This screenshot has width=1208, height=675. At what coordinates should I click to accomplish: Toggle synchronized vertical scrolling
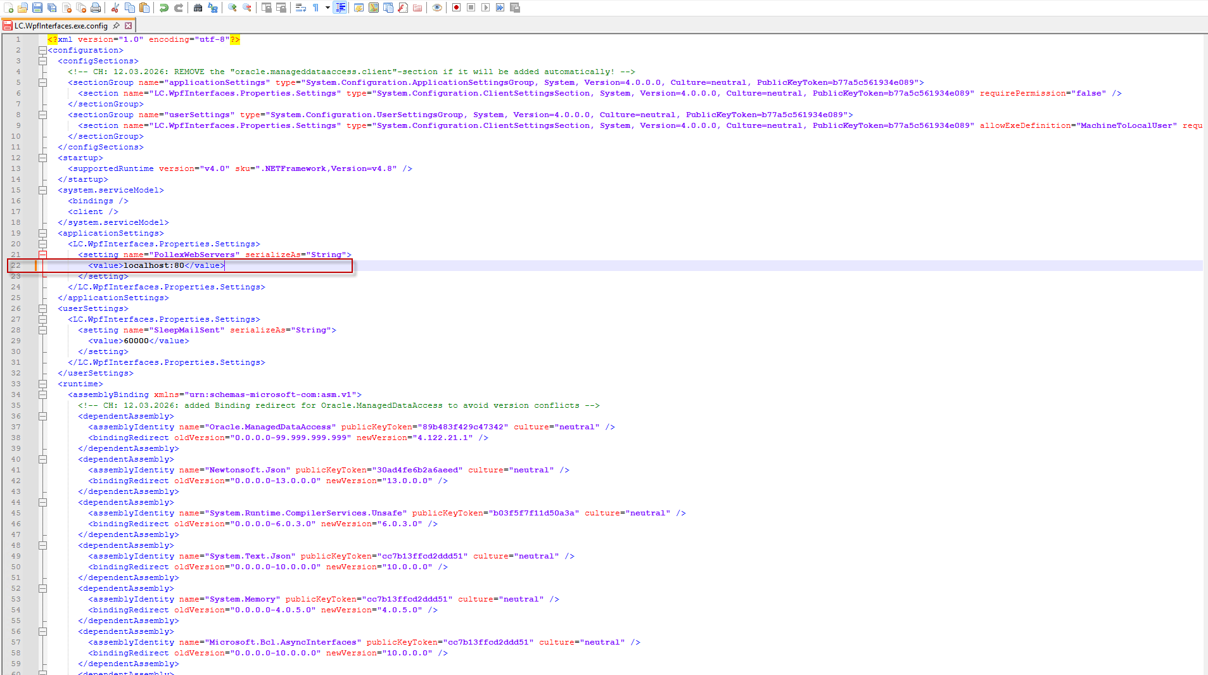tap(267, 8)
